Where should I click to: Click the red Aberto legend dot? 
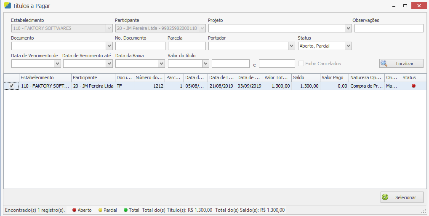[74, 210]
